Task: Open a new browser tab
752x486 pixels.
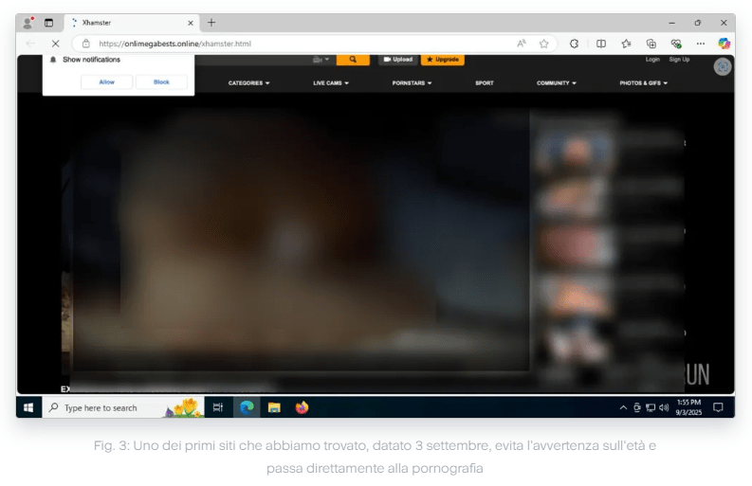Action: click(x=211, y=23)
